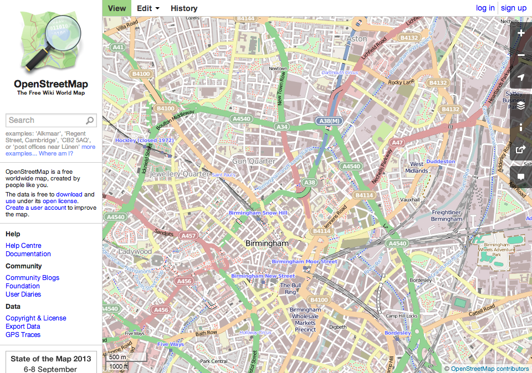Click the OpenStreetMap title heading

[51, 84]
